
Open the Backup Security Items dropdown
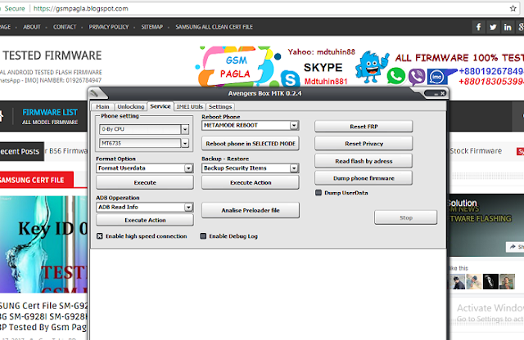294,168
